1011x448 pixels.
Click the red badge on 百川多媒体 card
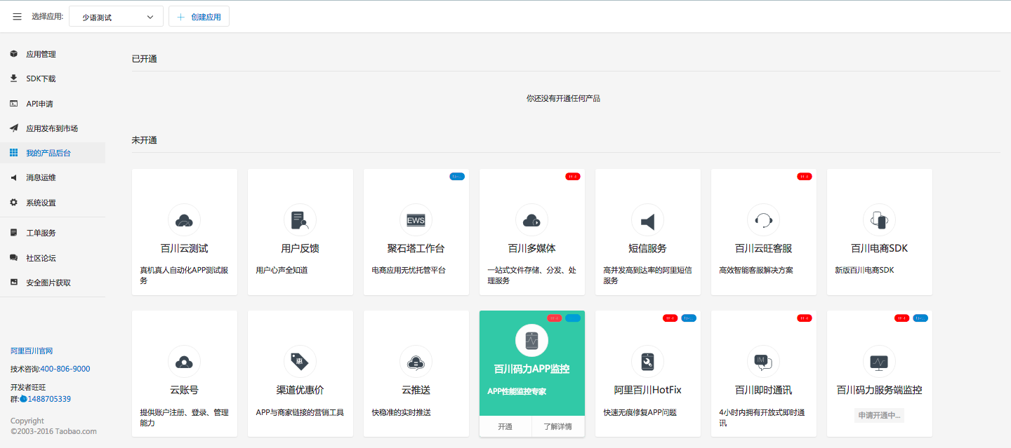(x=573, y=177)
